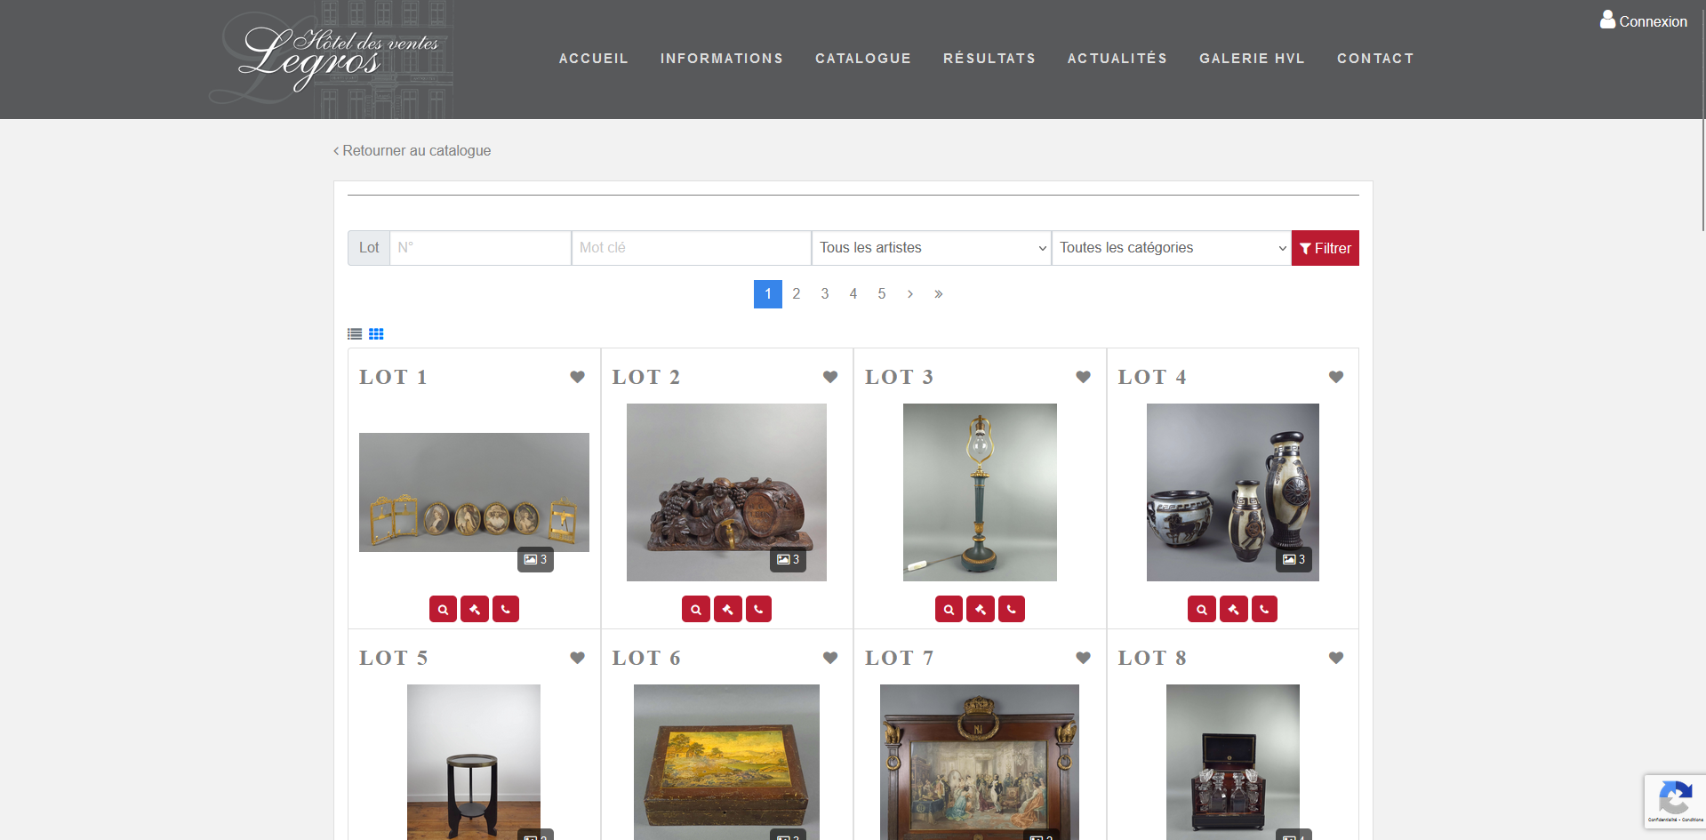Screen dimensions: 1706x840
Task: Go to results page 4
Action: [853, 294]
